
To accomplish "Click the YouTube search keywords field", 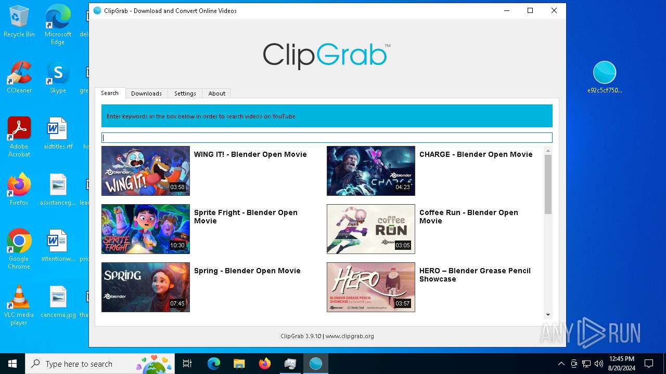I will (x=327, y=138).
